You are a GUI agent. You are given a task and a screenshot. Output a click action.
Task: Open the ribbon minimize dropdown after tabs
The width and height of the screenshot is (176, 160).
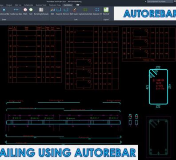[78, 5]
